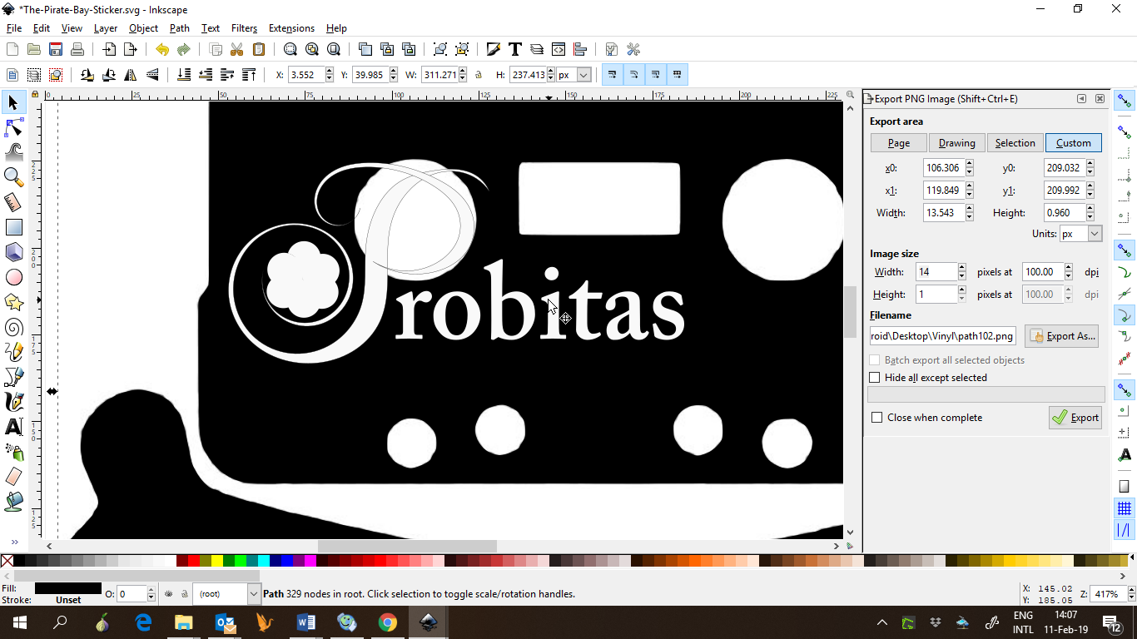Set export area to Drawing
The height and width of the screenshot is (639, 1137).
click(957, 143)
